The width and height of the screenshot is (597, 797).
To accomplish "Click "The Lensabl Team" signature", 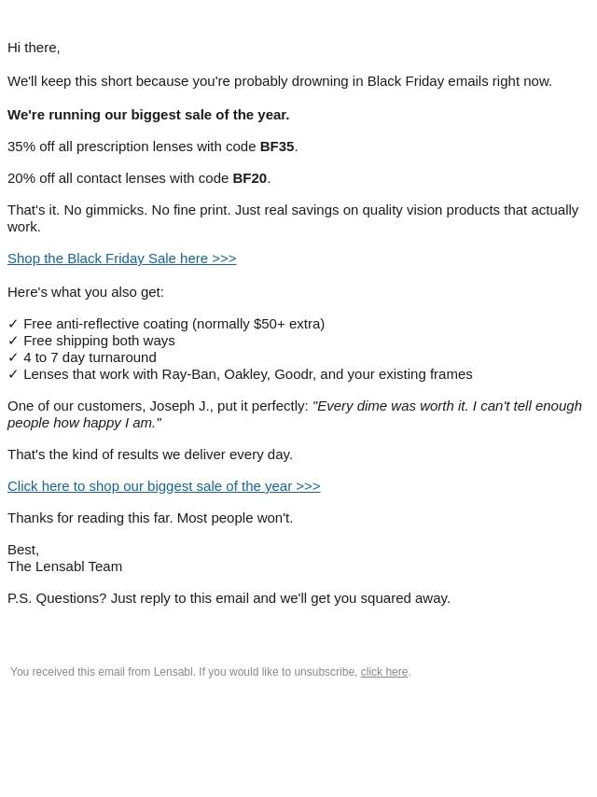I will [64, 566].
